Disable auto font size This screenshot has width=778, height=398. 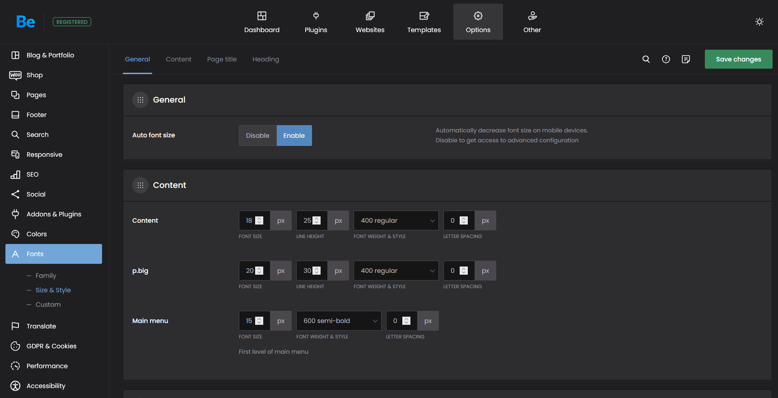(x=258, y=136)
